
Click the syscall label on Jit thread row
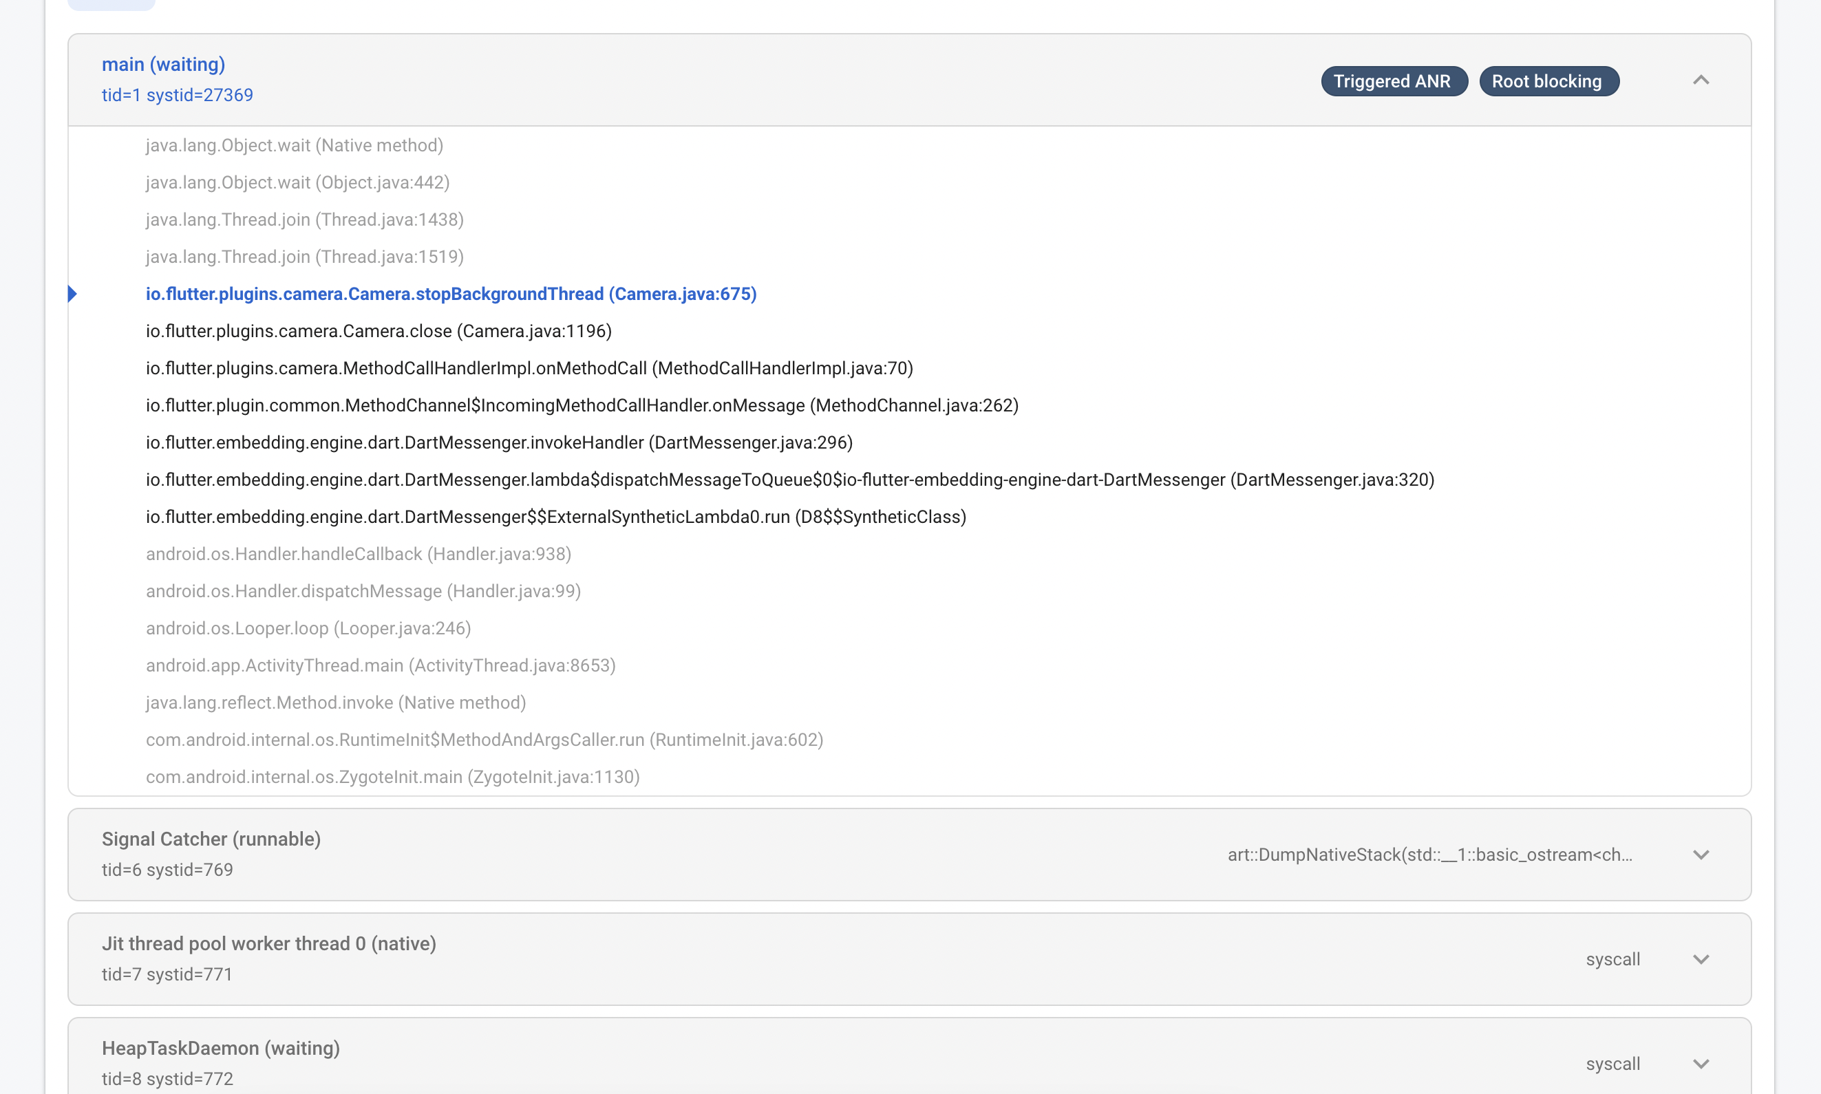tap(1612, 959)
